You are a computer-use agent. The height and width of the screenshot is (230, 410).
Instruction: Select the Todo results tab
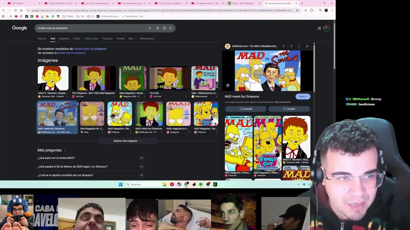point(53,39)
